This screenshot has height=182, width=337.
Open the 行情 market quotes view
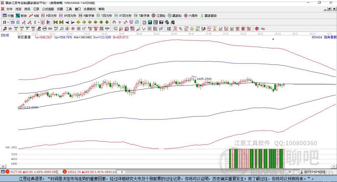point(8,16)
